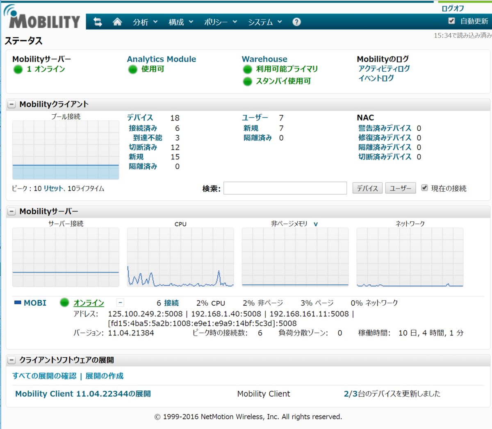Click the 修復済みデバイス NAC link

[385, 138]
